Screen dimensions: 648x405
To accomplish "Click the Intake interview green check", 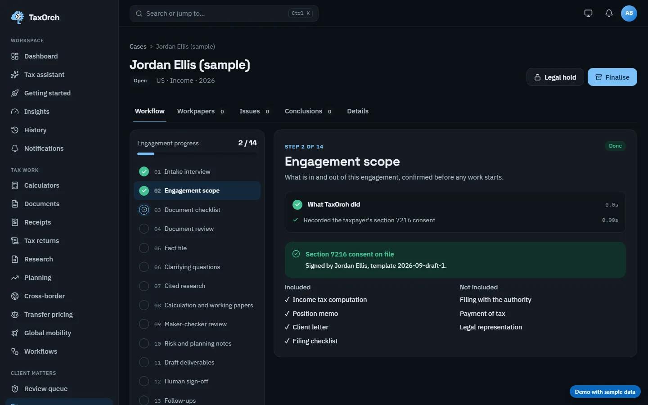I will (144, 171).
